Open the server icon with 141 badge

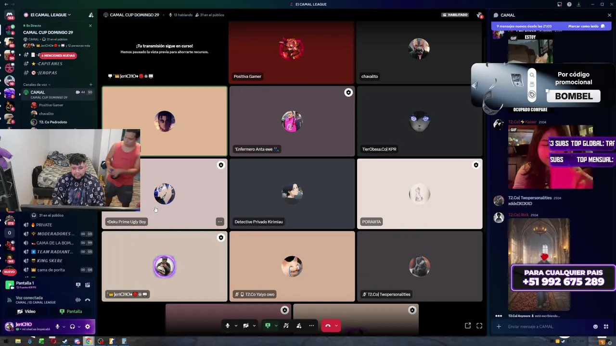[9, 258]
